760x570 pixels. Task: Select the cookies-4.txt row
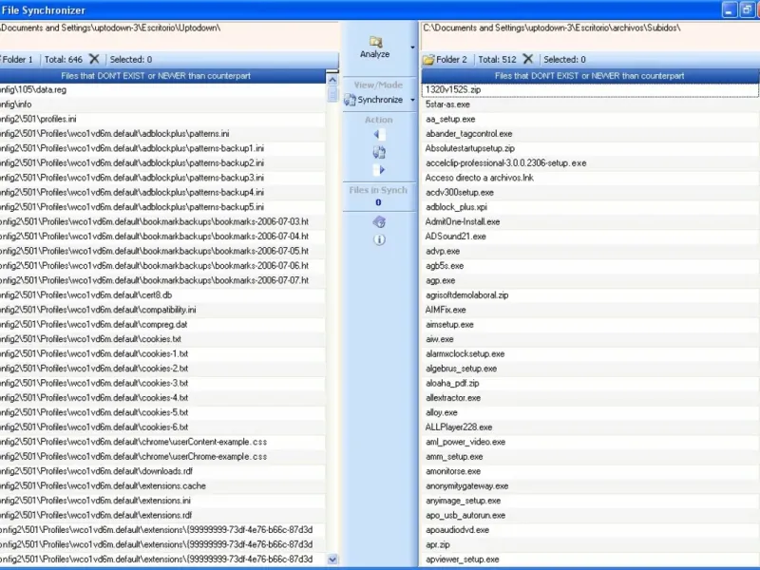162,397
